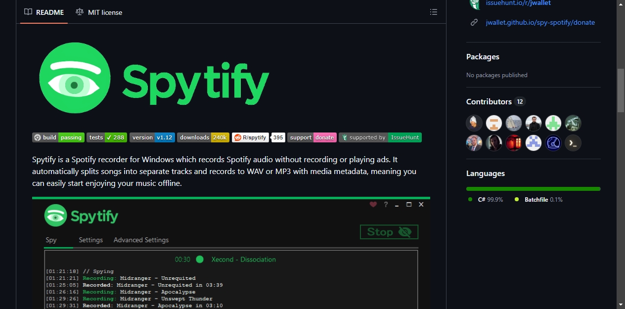Open contributor avatar with blue pixel identicon
625x309 pixels.
(x=534, y=143)
